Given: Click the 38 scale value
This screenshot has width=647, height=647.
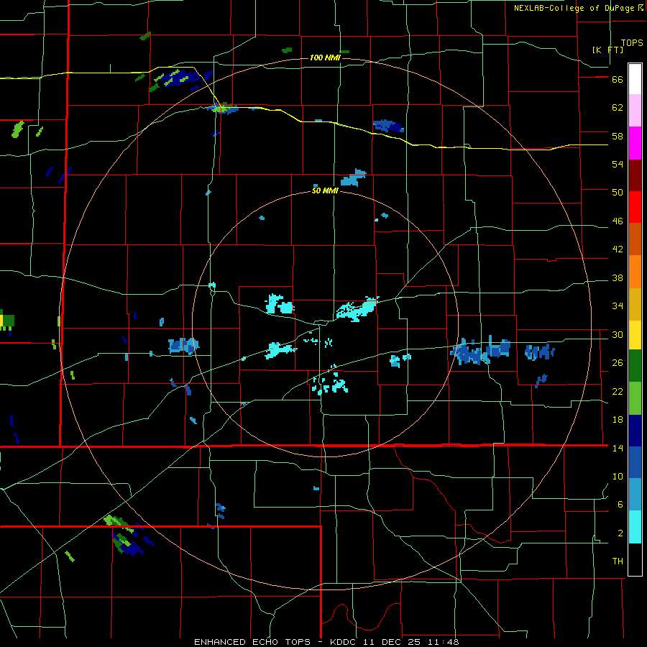Looking at the screenshot, I should [x=618, y=277].
